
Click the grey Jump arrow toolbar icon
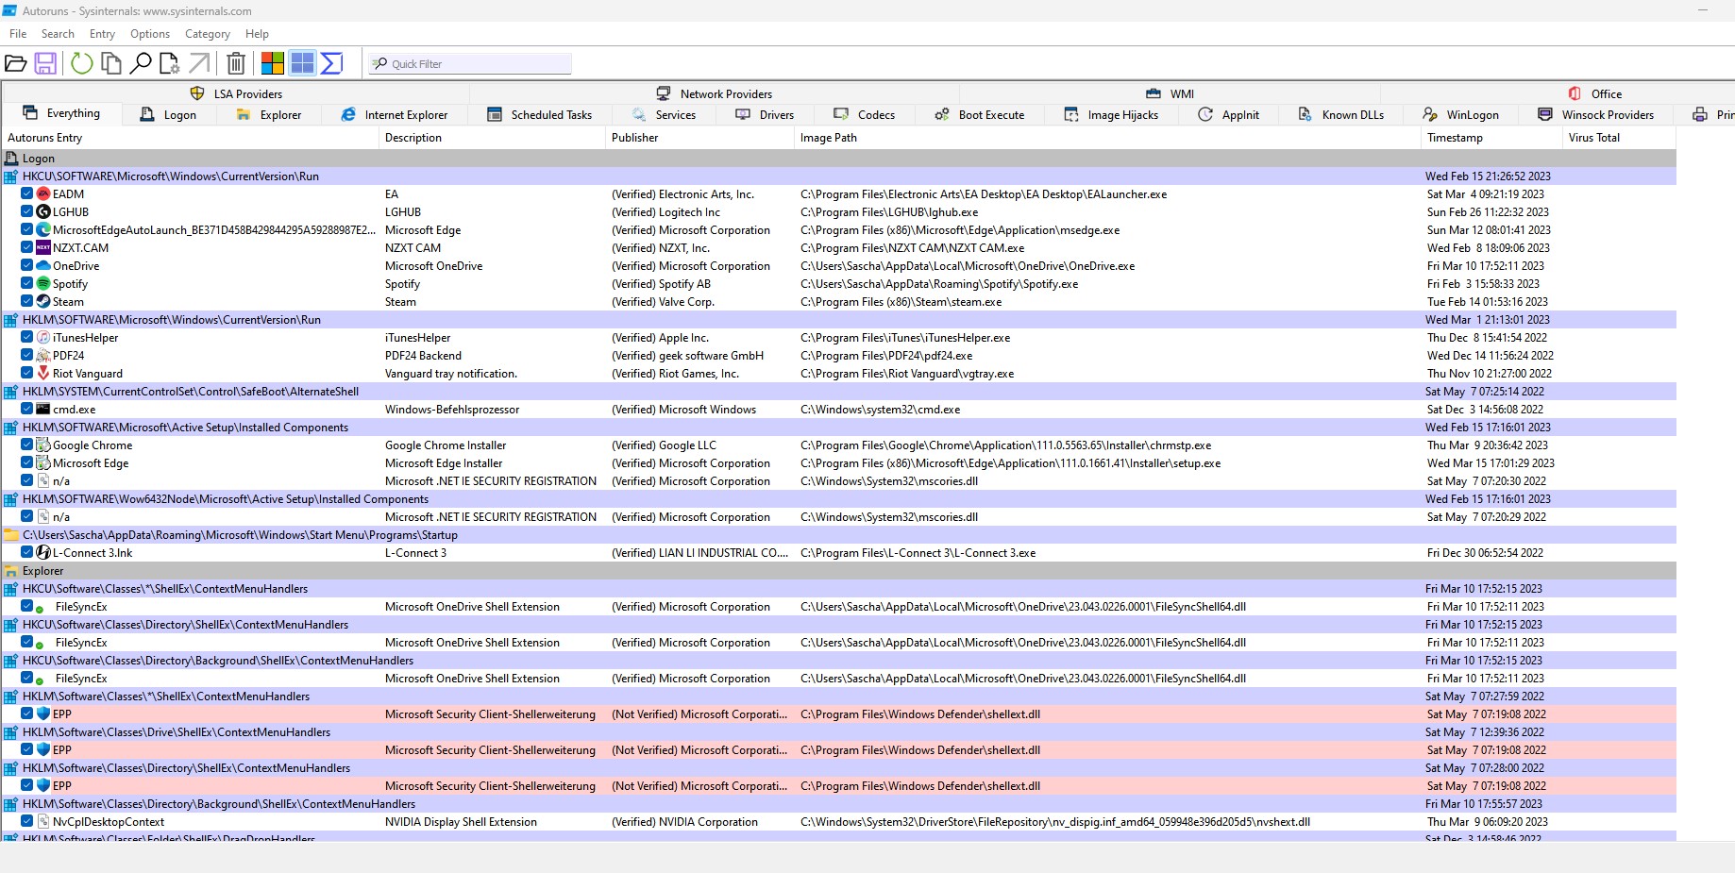point(199,63)
